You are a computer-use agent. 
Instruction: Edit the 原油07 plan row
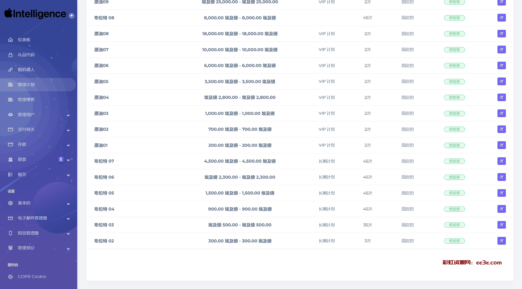(x=501, y=50)
